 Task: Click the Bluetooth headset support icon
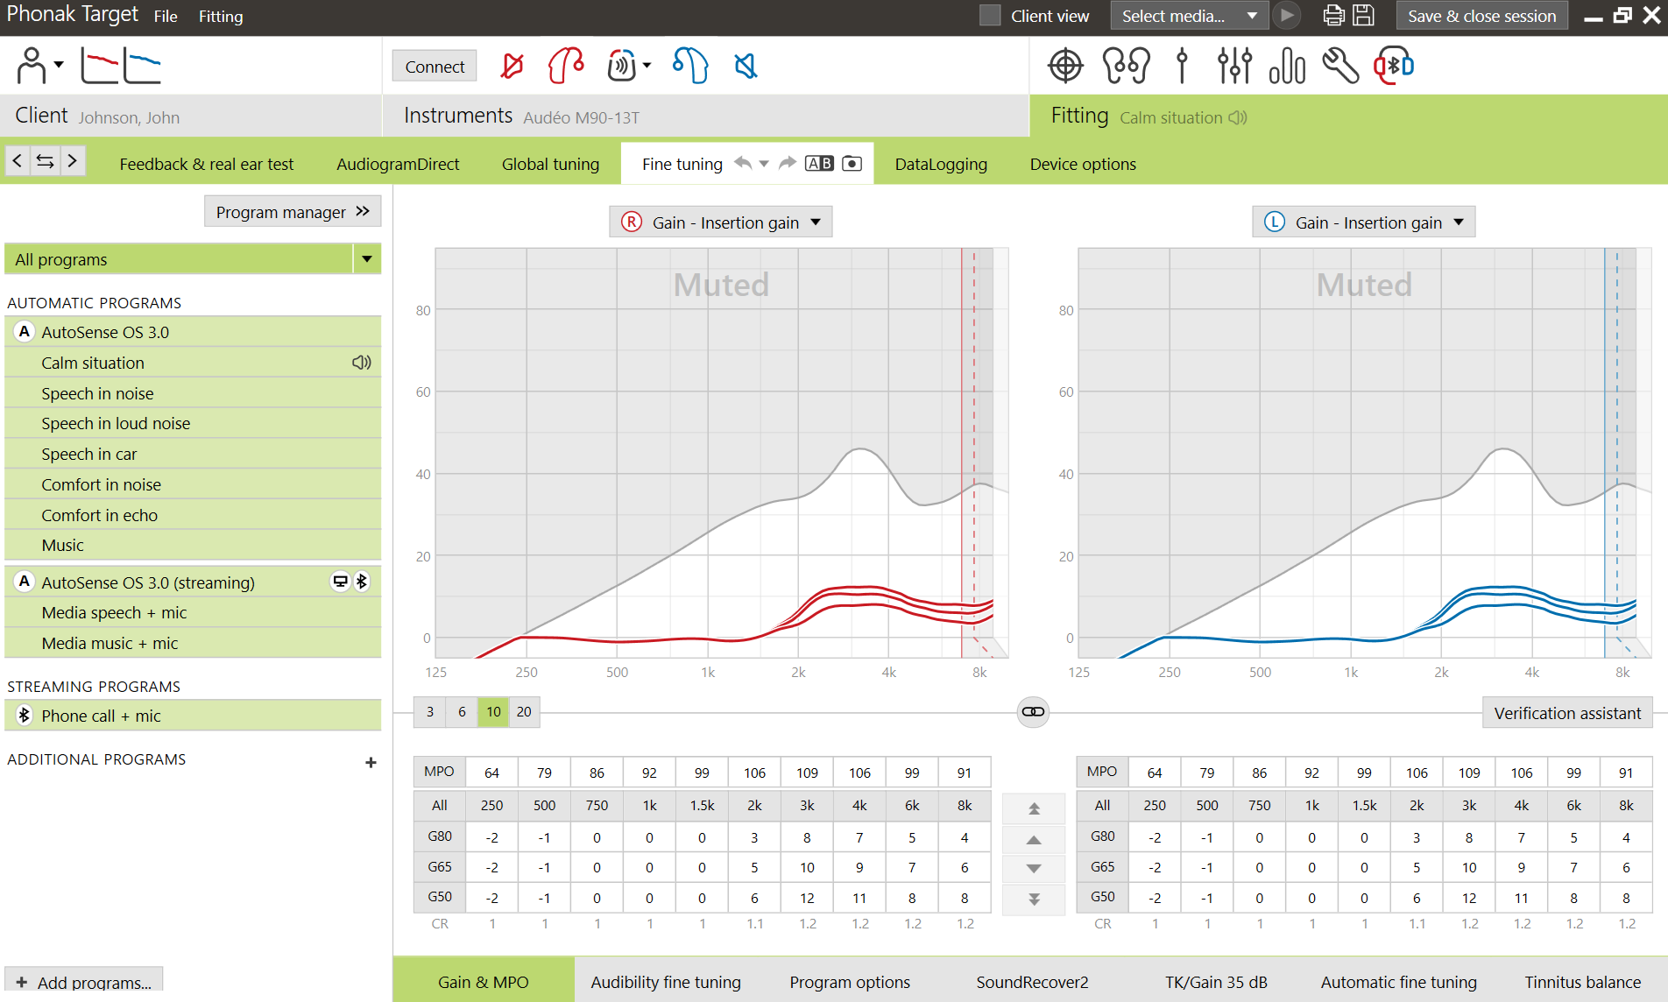1394,66
